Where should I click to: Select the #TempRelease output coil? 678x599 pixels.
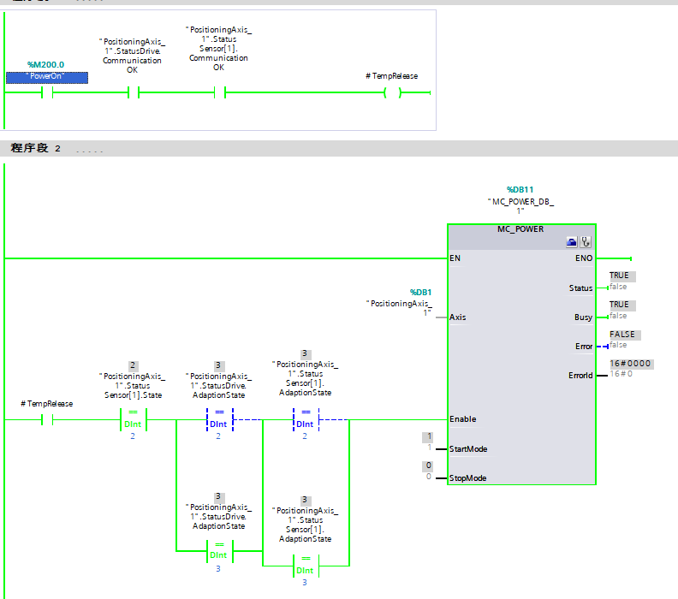[x=392, y=93]
